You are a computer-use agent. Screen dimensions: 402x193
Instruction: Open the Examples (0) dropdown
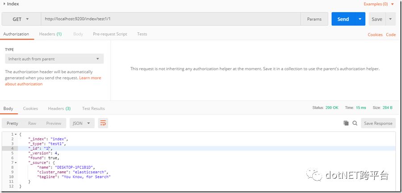379,4
